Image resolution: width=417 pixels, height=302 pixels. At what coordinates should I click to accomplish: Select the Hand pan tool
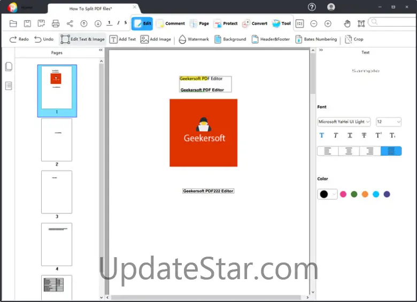pos(347,23)
